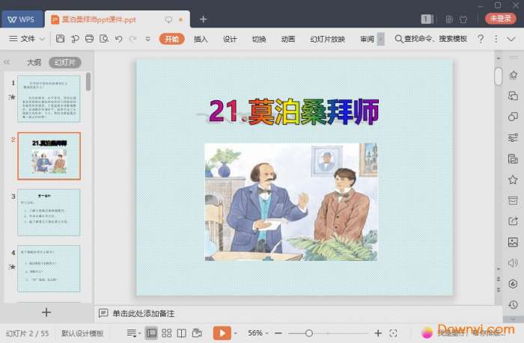Add a new slide with plus button
Image resolution: width=524 pixels, height=343 pixels.
46,312
